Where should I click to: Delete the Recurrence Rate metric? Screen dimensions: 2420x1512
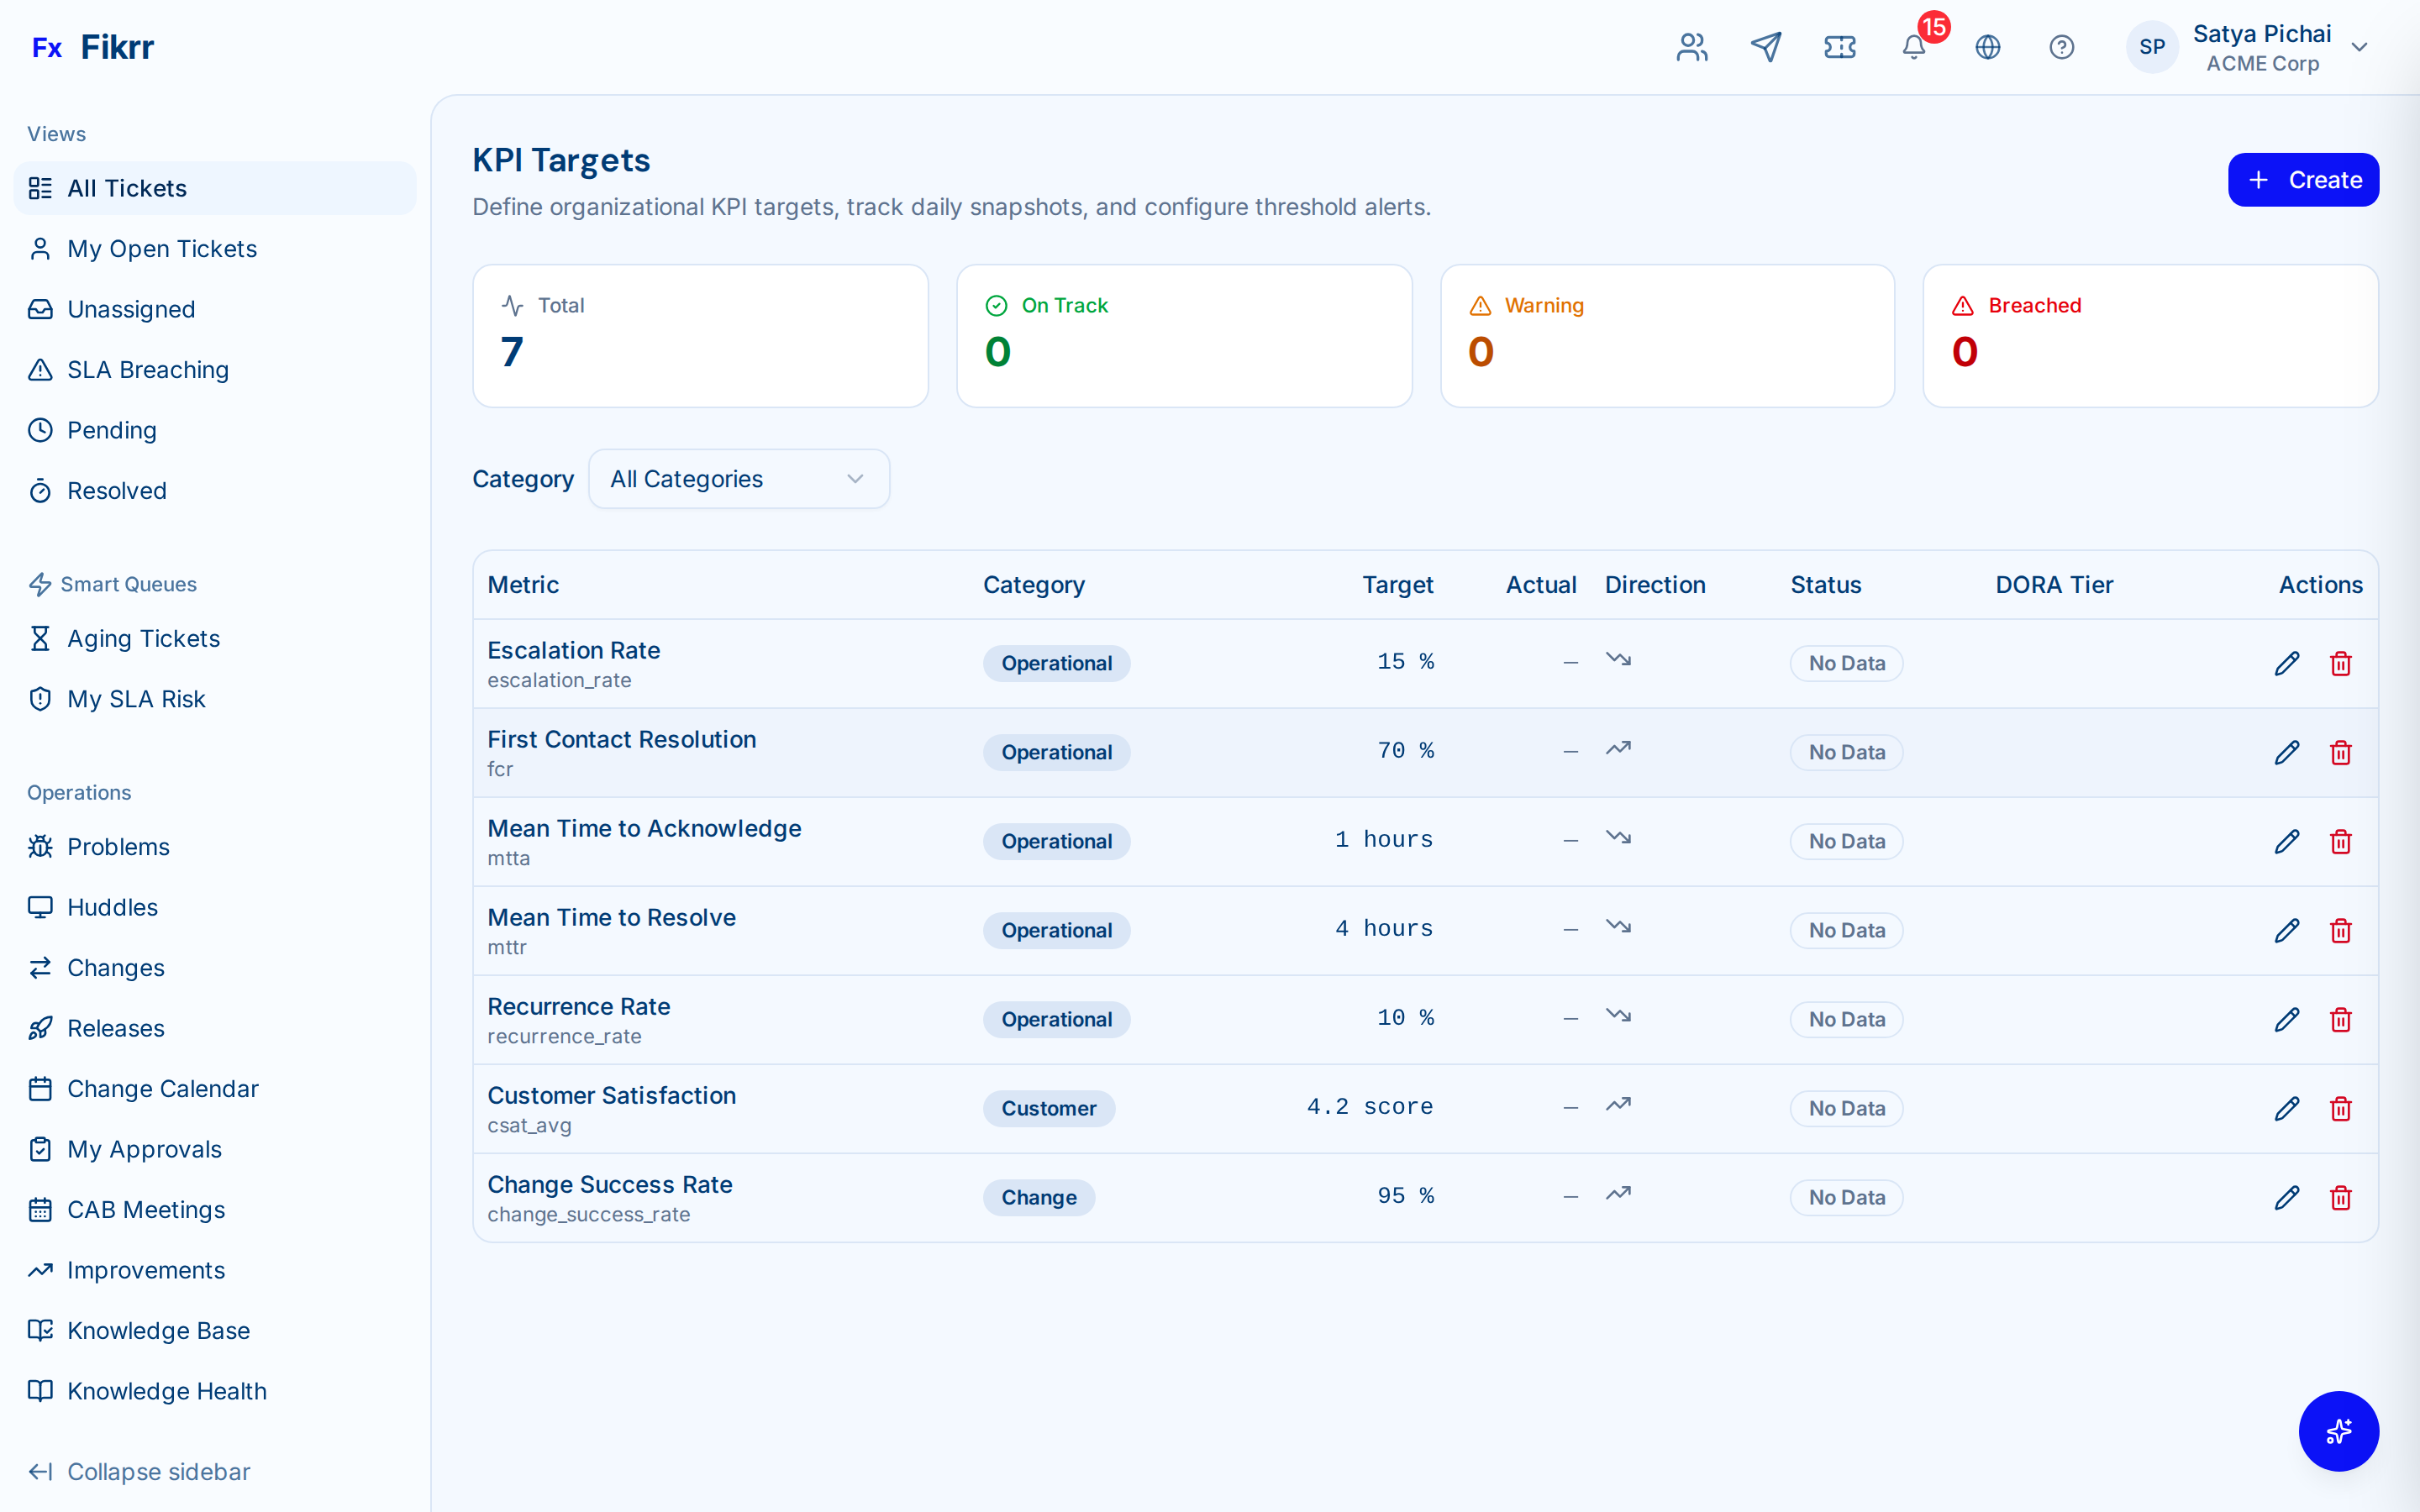tap(2341, 1019)
